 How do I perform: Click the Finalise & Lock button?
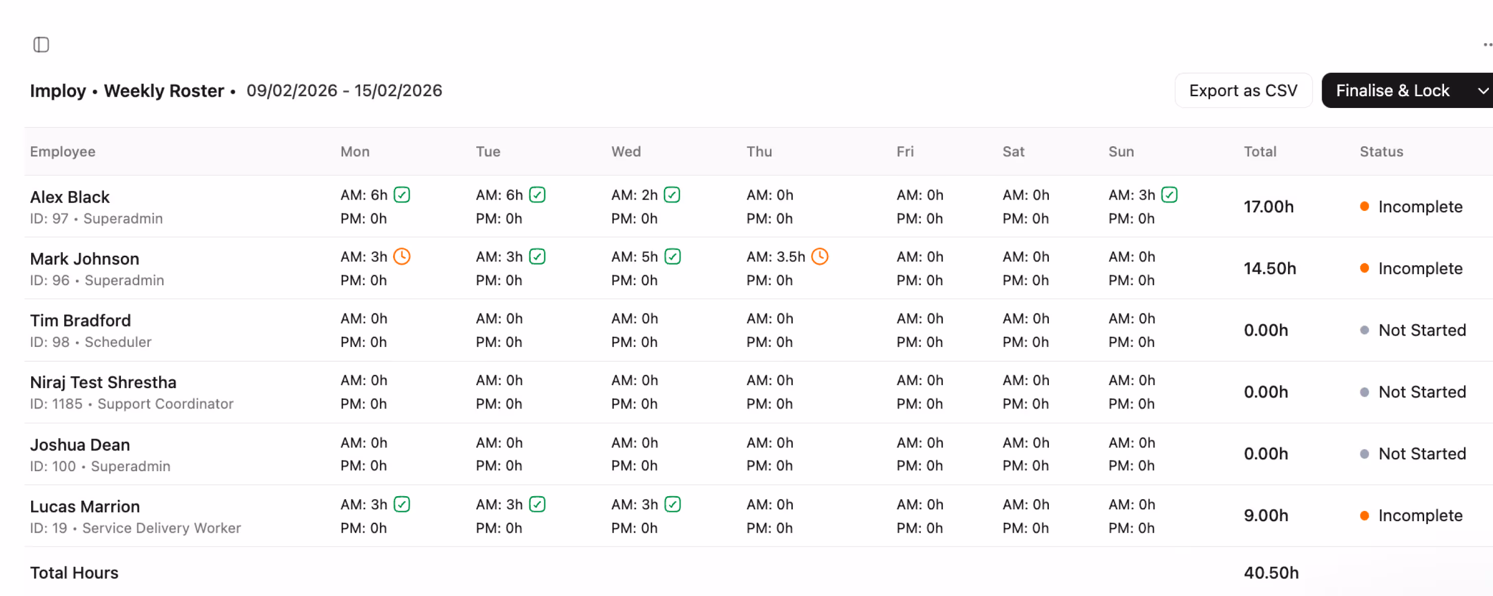(1393, 90)
